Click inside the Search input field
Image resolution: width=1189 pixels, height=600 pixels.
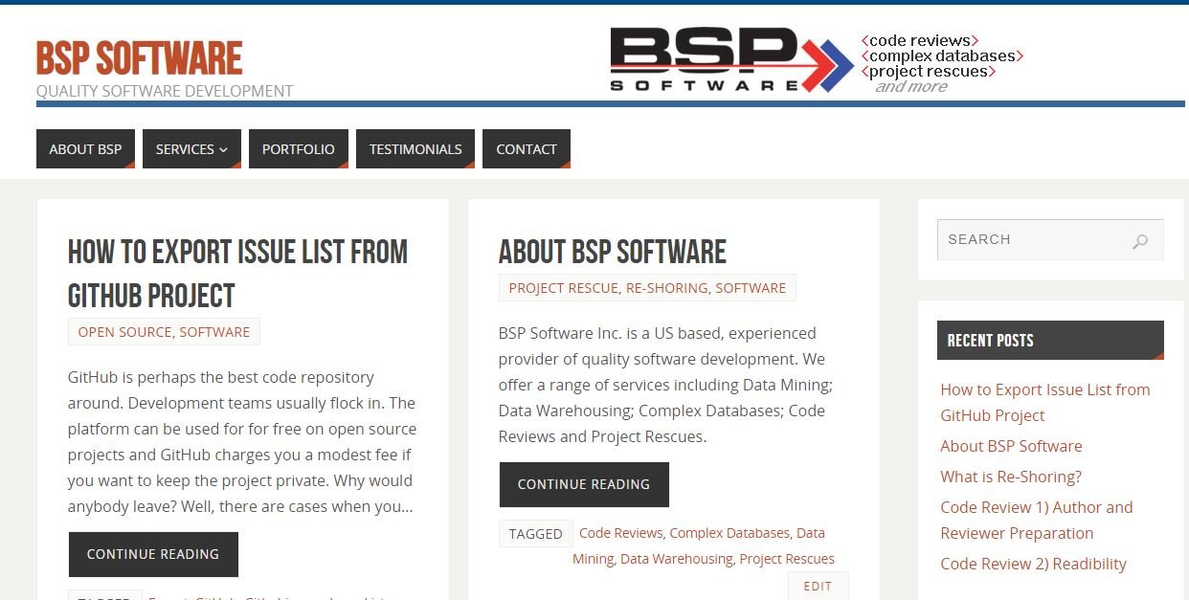tap(1034, 239)
